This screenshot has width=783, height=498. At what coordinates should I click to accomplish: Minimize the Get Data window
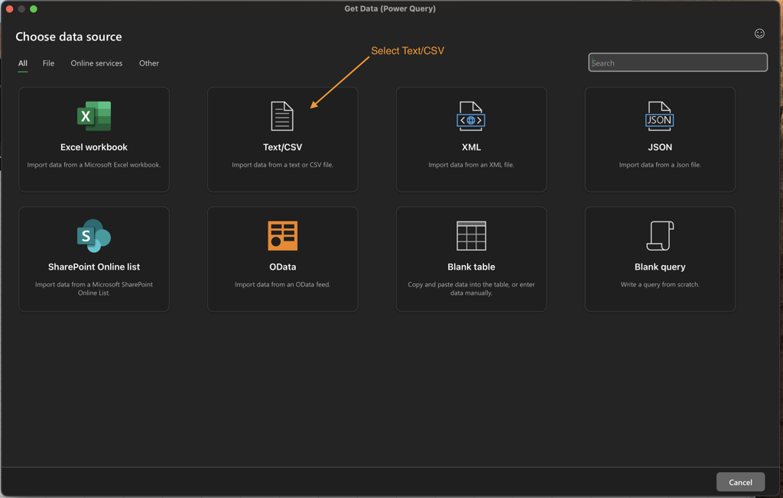(21, 9)
